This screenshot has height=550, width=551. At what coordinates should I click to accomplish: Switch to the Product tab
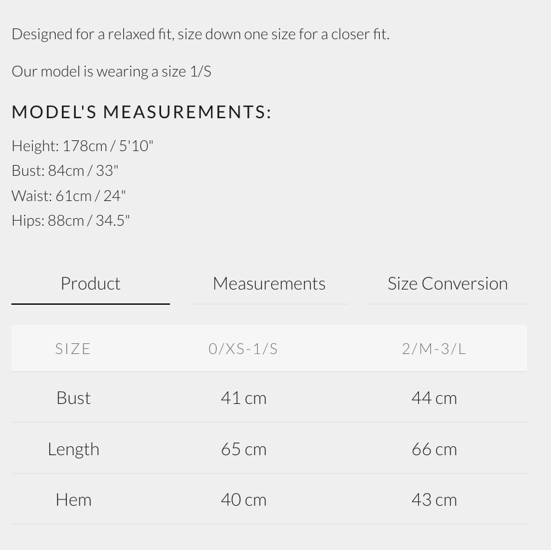pyautogui.click(x=90, y=283)
